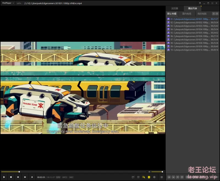This screenshot has width=220, height=181.
Task: Select the 国内电视 playlist tab
Action: 187,13
